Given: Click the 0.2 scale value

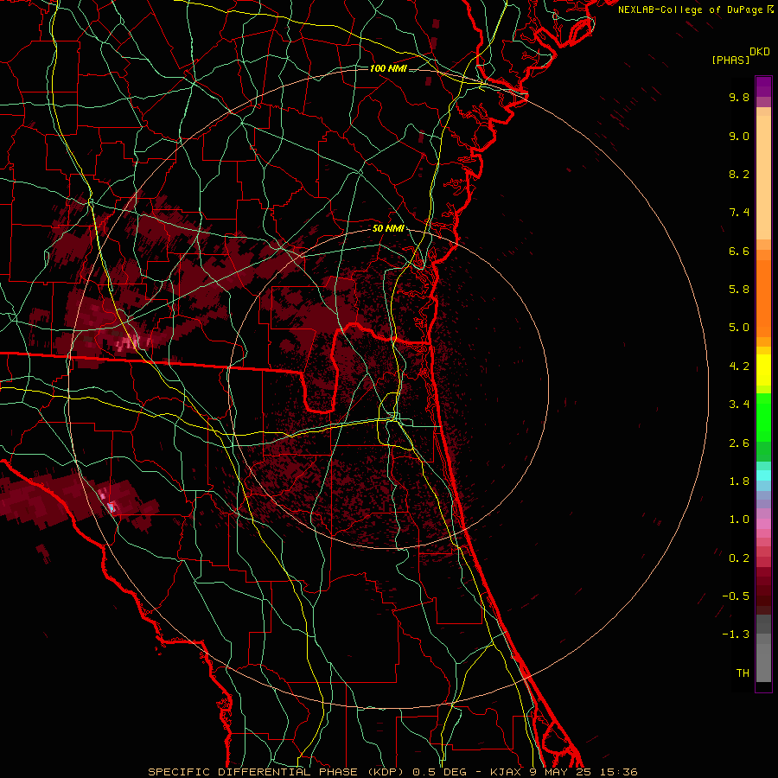Looking at the screenshot, I should pos(739,558).
